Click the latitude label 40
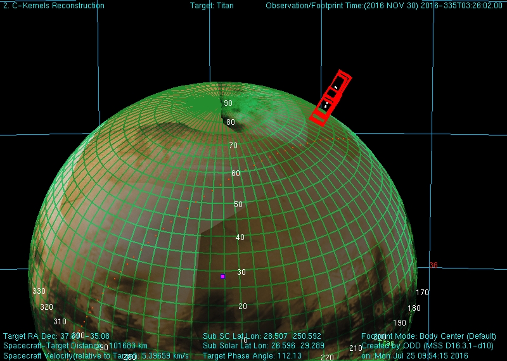This screenshot has height=361, width=507. [240, 237]
